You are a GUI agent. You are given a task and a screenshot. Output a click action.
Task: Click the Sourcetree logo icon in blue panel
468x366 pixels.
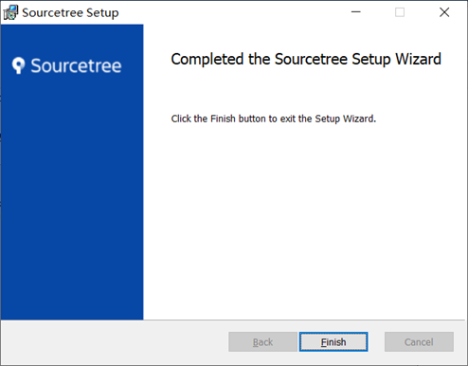(x=18, y=65)
